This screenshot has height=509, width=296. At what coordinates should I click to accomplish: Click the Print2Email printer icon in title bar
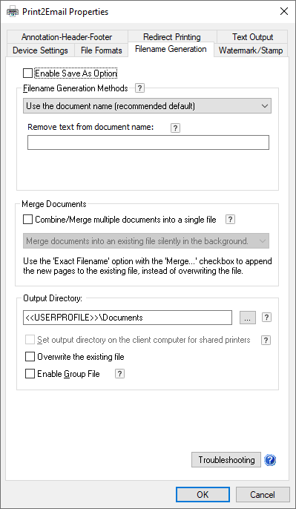coord(13,12)
